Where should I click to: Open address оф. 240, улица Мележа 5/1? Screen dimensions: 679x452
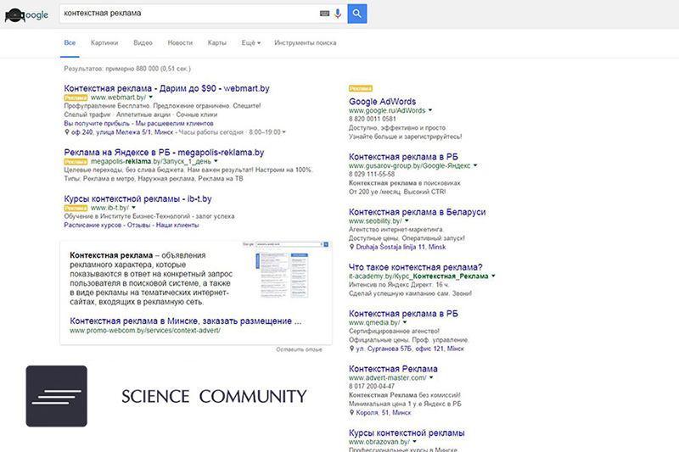pos(122,132)
